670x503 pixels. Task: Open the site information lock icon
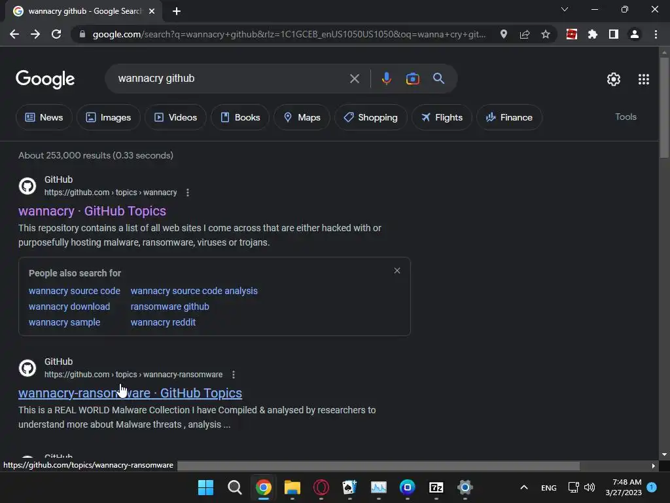point(82,34)
